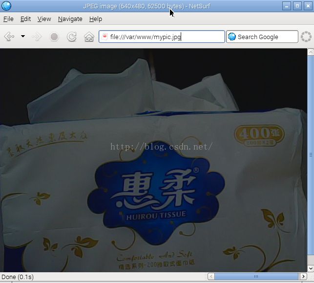Open the history dropdown arrow beside Back
The image size is (314, 283).
pos(23,36)
